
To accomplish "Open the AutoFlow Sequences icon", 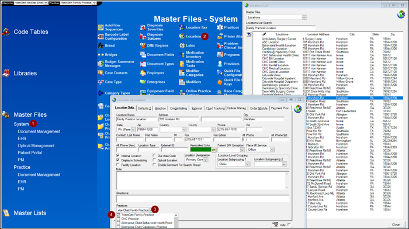I will coord(101,27).
